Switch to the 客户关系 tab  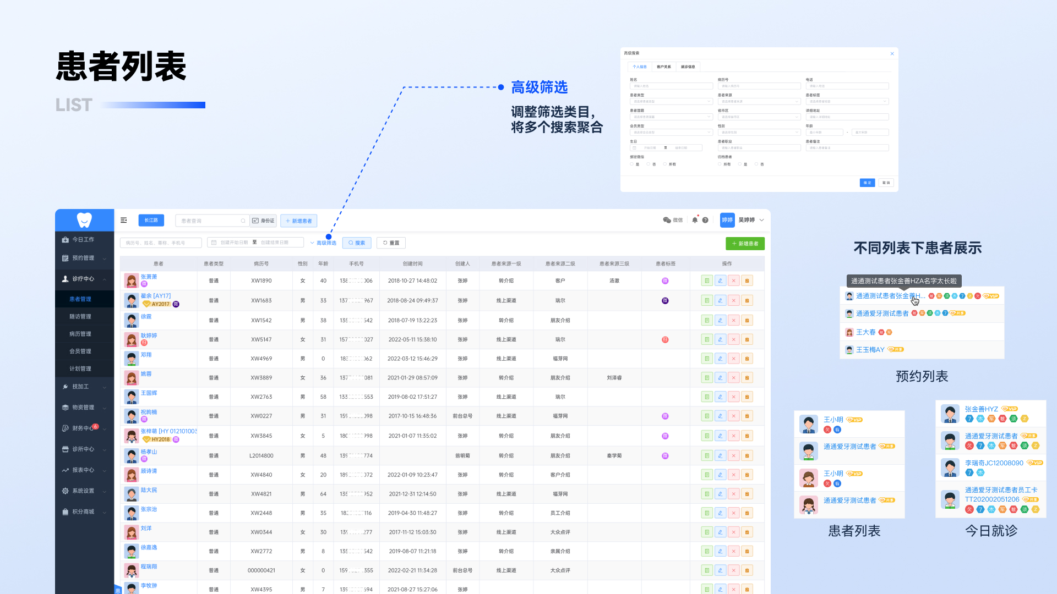tap(663, 67)
